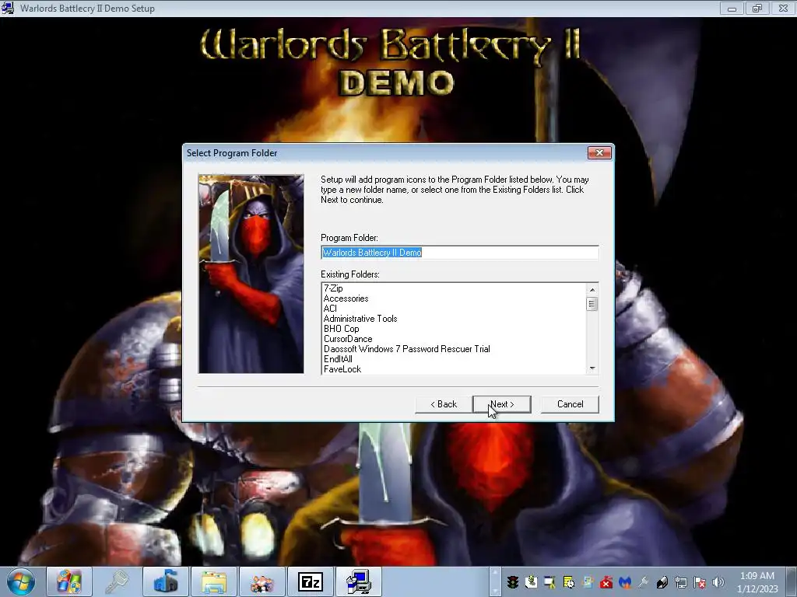Click the light blue picture tray icon
The width and height of the screenshot is (797, 597).
(588, 582)
